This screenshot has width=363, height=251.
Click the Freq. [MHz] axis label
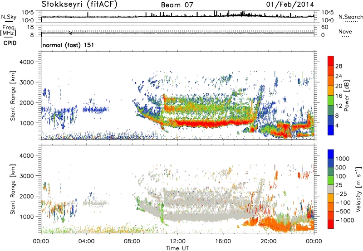9,30
